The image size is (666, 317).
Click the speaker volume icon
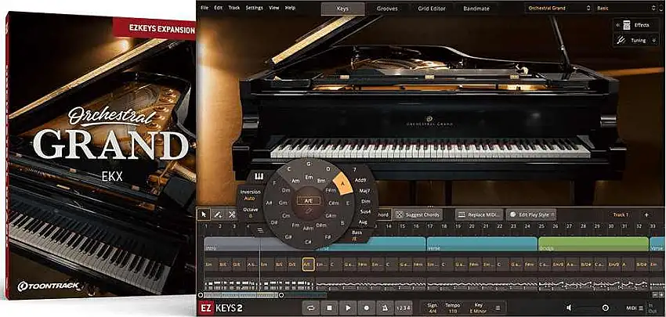569,308
